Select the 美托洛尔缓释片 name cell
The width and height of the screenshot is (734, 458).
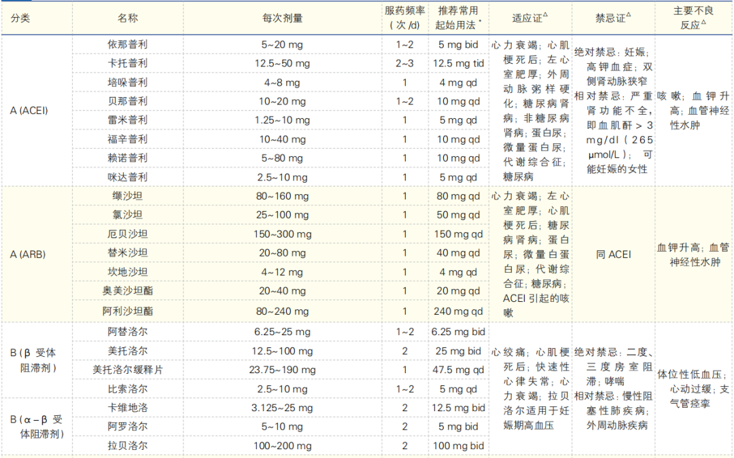pyautogui.click(x=127, y=370)
